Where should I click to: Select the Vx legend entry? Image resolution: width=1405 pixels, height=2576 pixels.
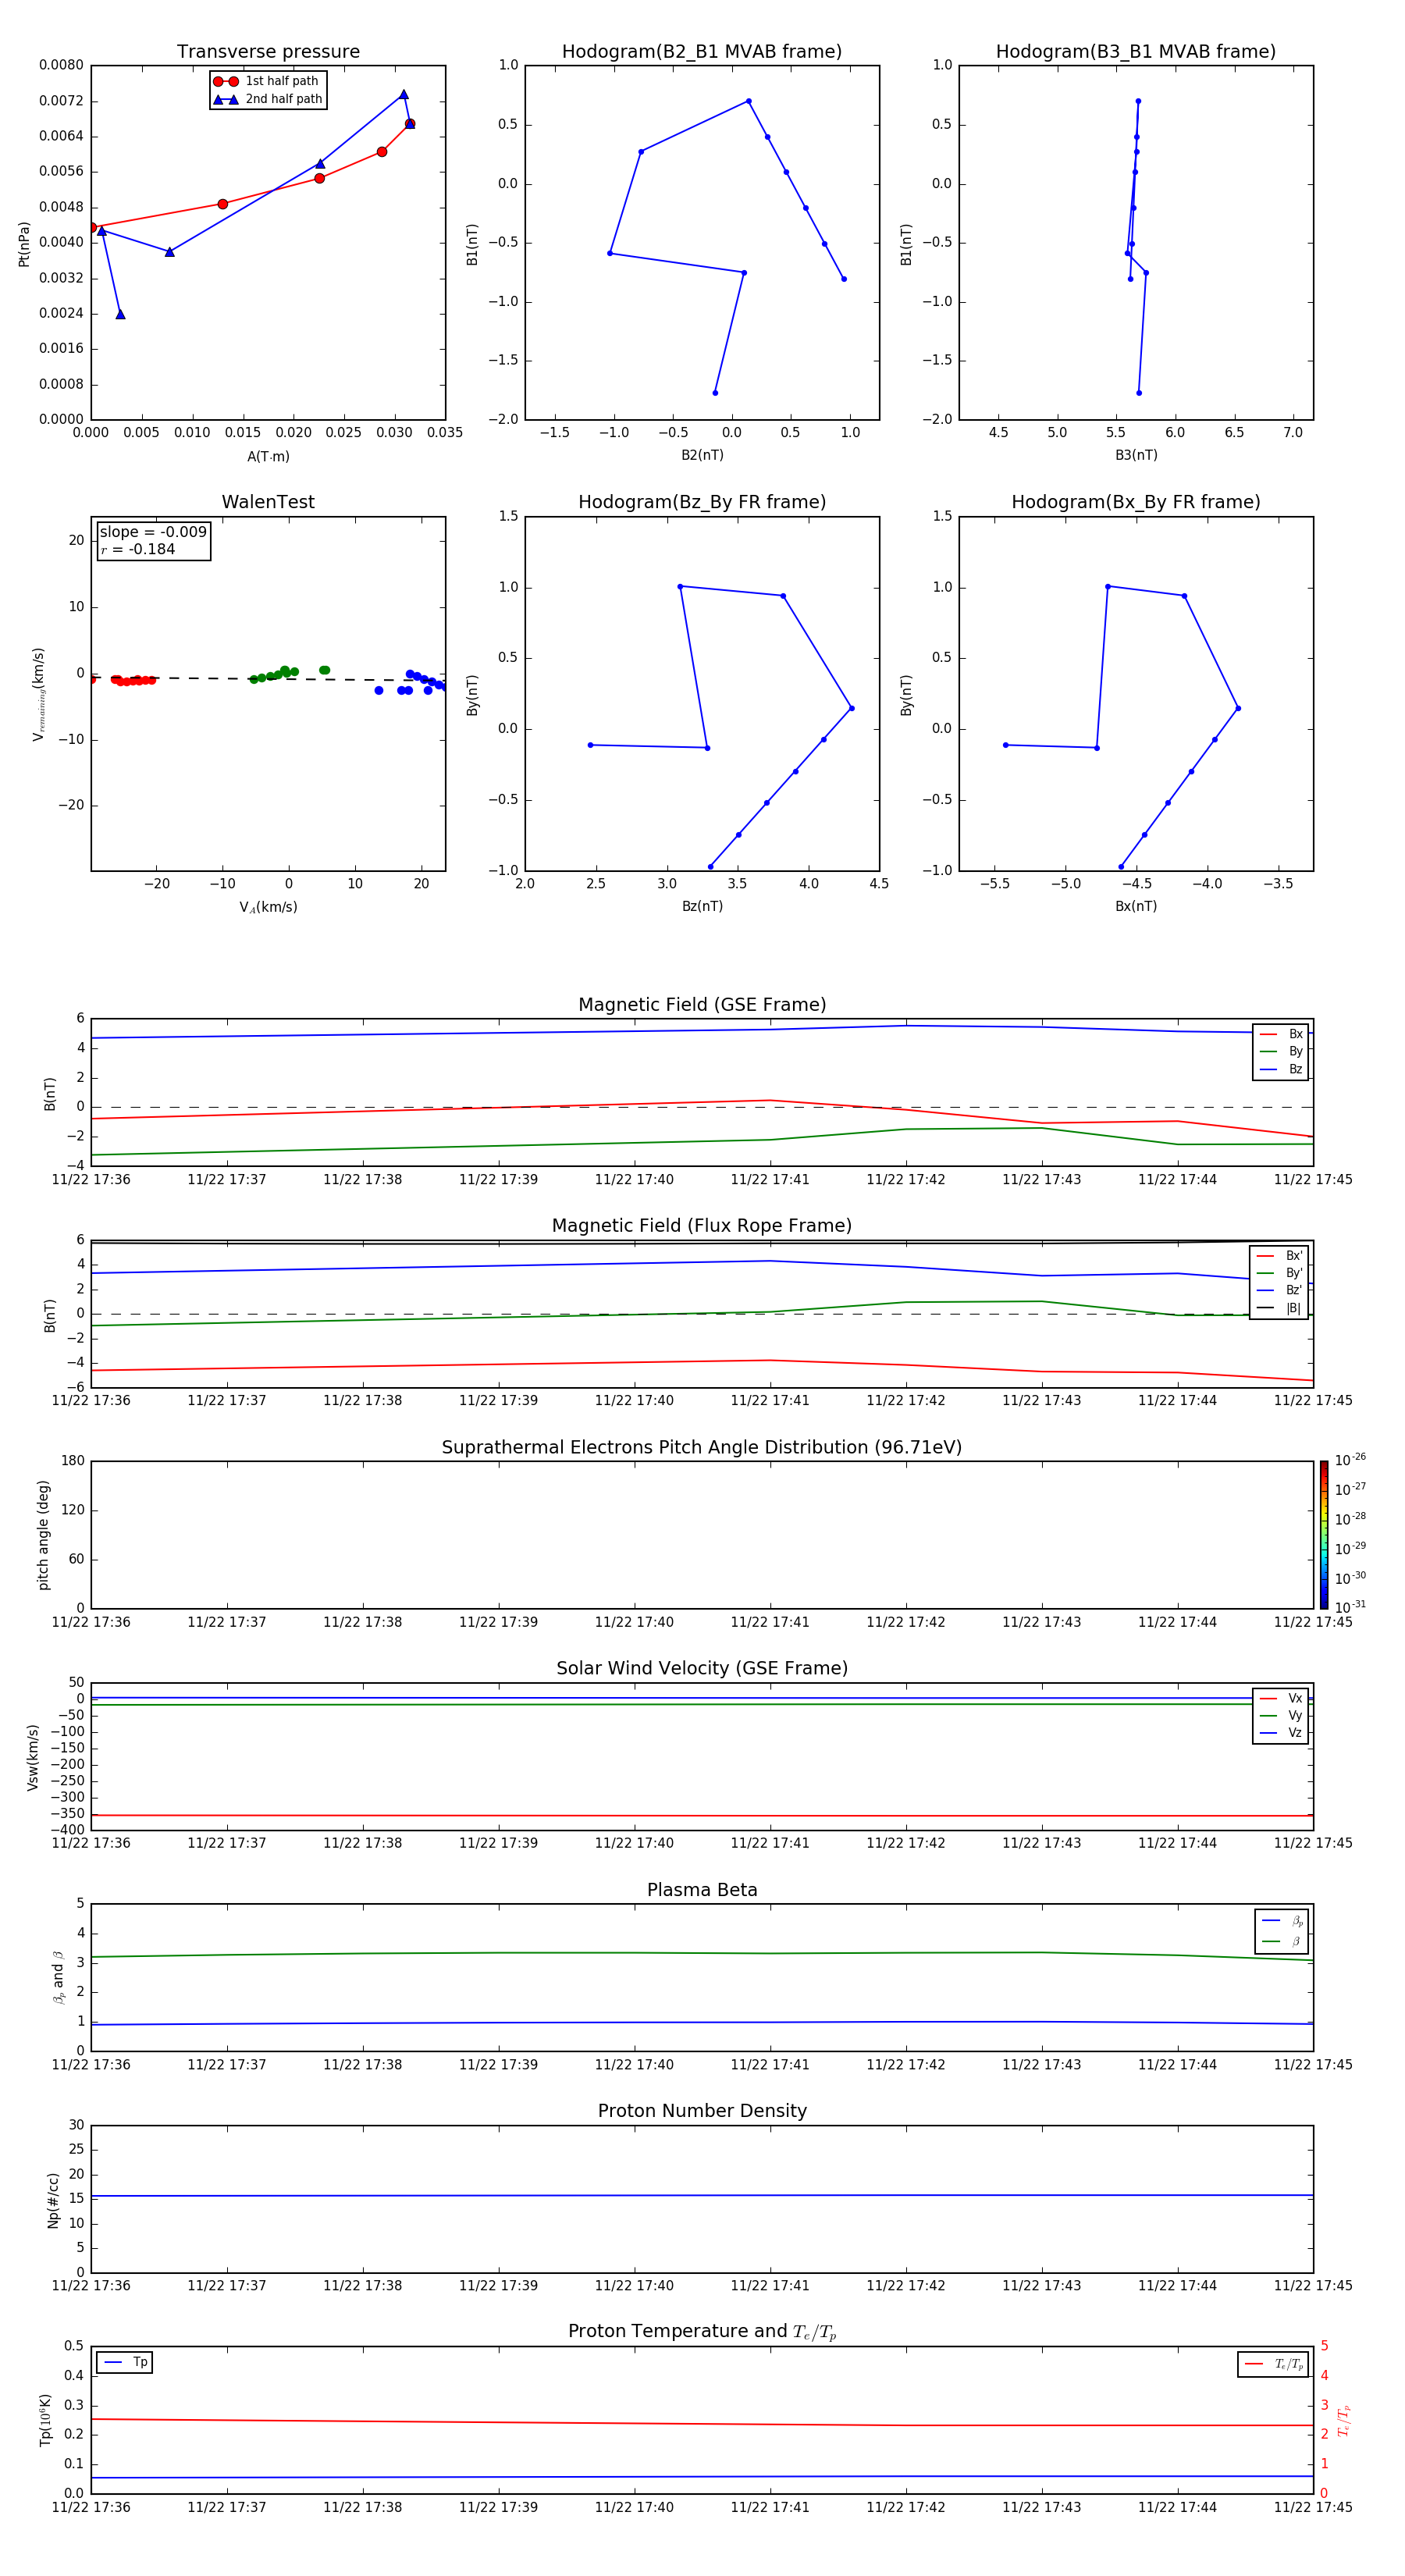tap(1281, 1698)
